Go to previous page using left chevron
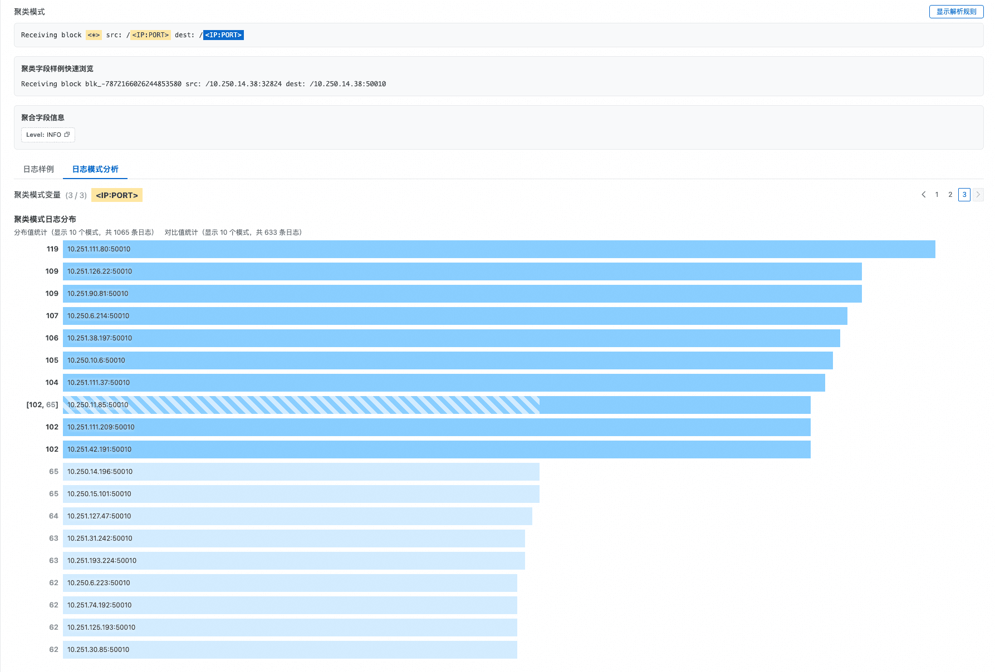This screenshot has height=672, width=995. point(924,195)
